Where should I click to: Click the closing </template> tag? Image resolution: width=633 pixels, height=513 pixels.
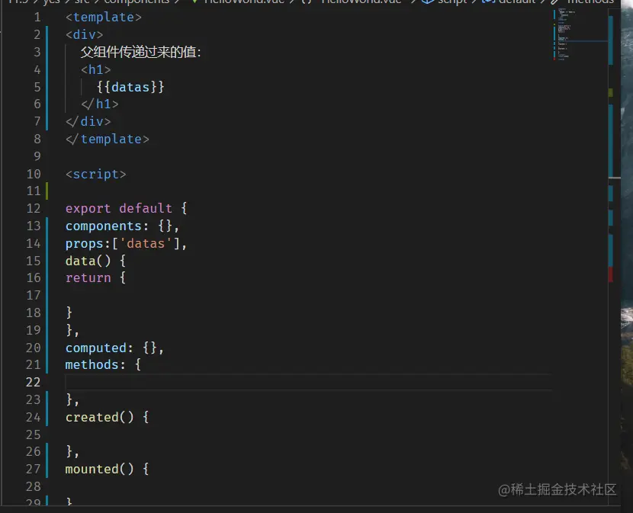click(108, 139)
